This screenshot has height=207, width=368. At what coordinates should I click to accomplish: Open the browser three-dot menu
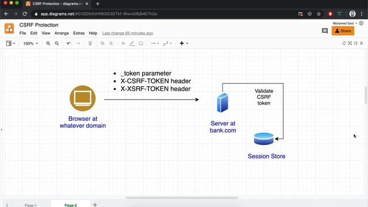(362, 14)
